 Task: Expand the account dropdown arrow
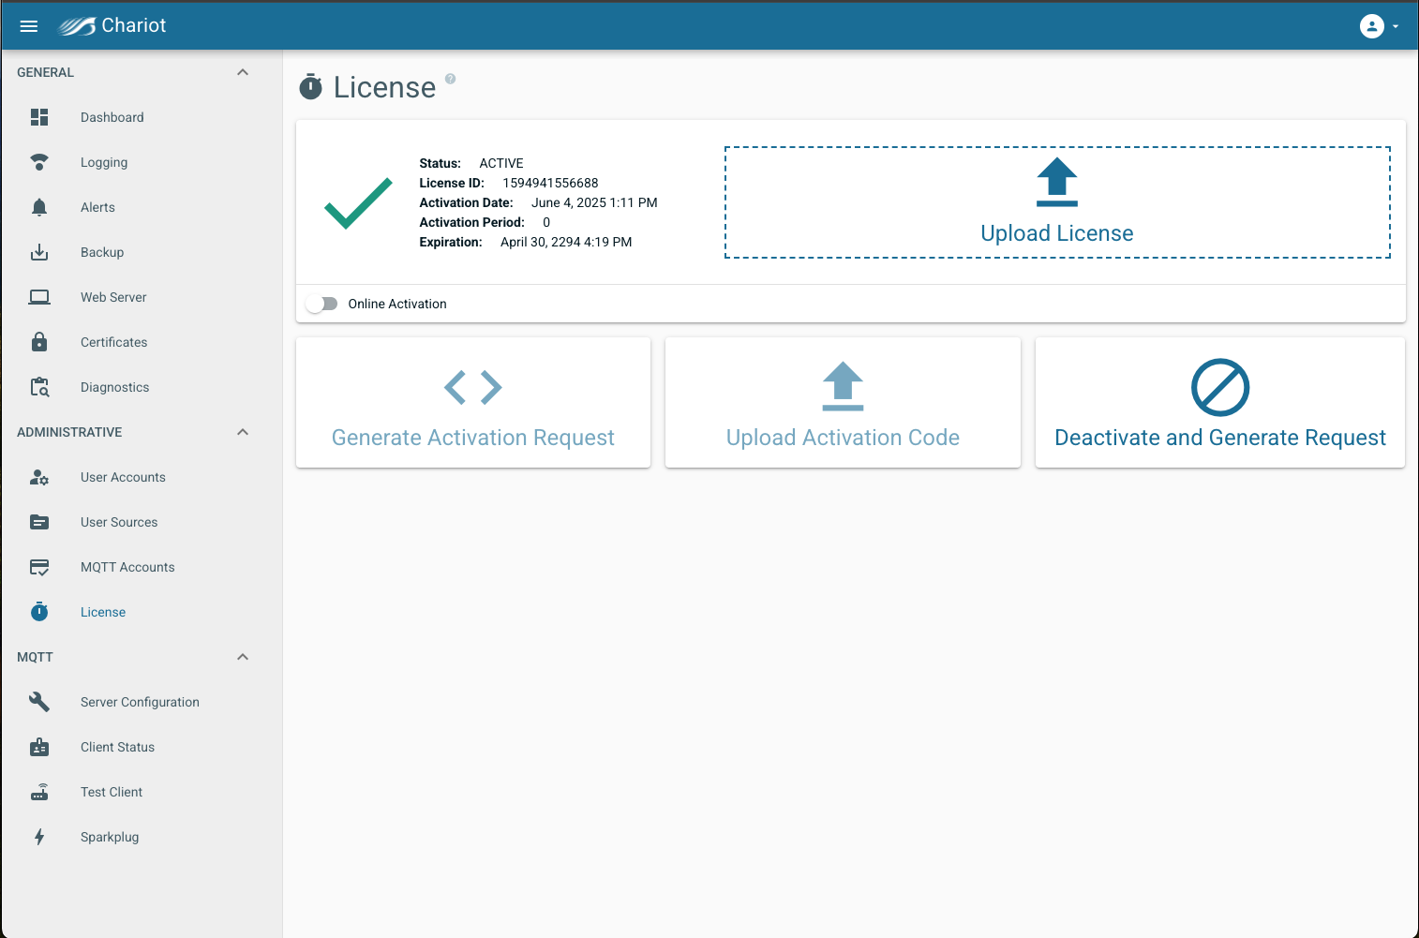point(1396,26)
